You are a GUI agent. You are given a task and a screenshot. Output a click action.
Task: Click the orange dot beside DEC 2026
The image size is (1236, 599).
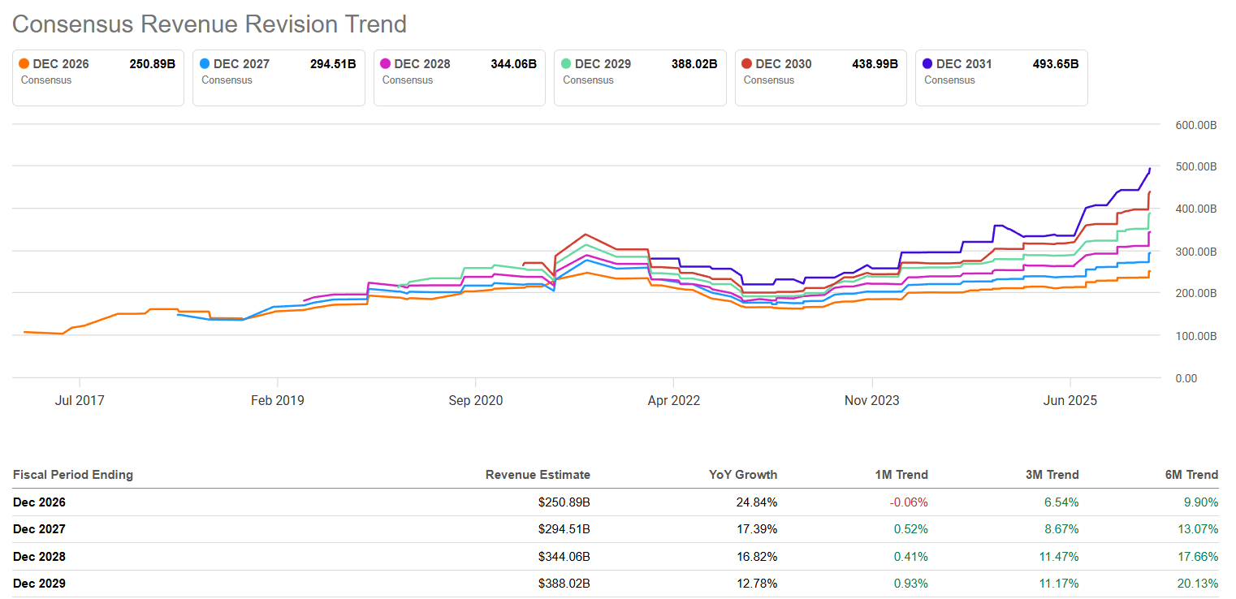(x=24, y=64)
